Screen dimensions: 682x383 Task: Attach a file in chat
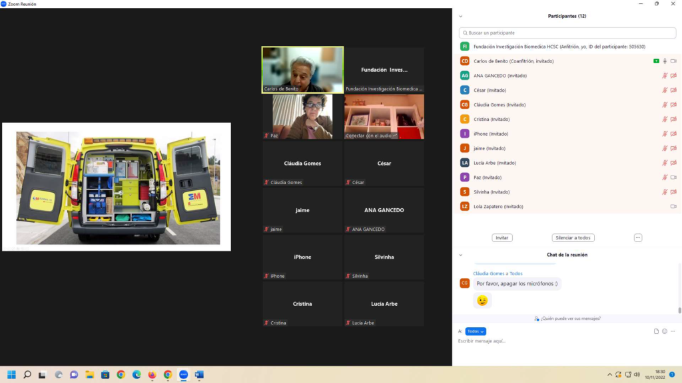click(x=656, y=331)
